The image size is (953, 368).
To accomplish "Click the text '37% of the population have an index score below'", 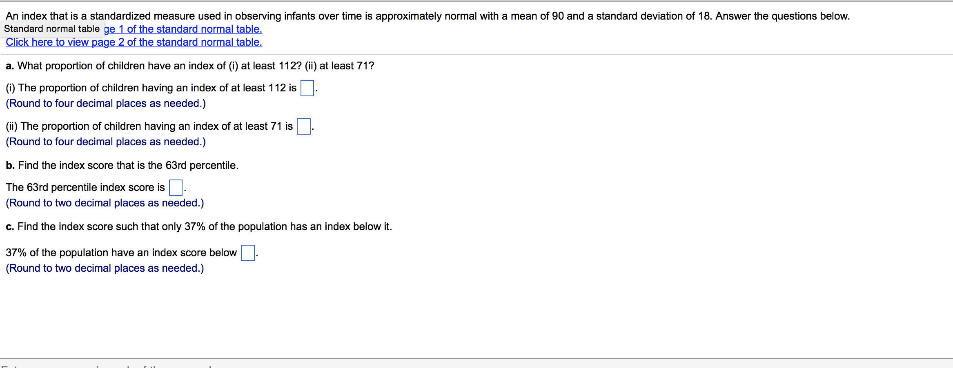I will pyautogui.click(x=121, y=253).
